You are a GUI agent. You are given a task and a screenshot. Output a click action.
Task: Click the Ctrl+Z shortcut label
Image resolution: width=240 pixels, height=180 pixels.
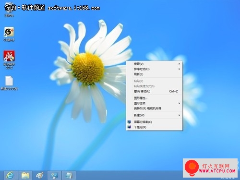(173, 91)
